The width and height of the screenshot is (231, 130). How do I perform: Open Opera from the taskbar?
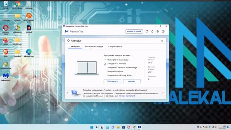pyautogui.click(x=129, y=127)
